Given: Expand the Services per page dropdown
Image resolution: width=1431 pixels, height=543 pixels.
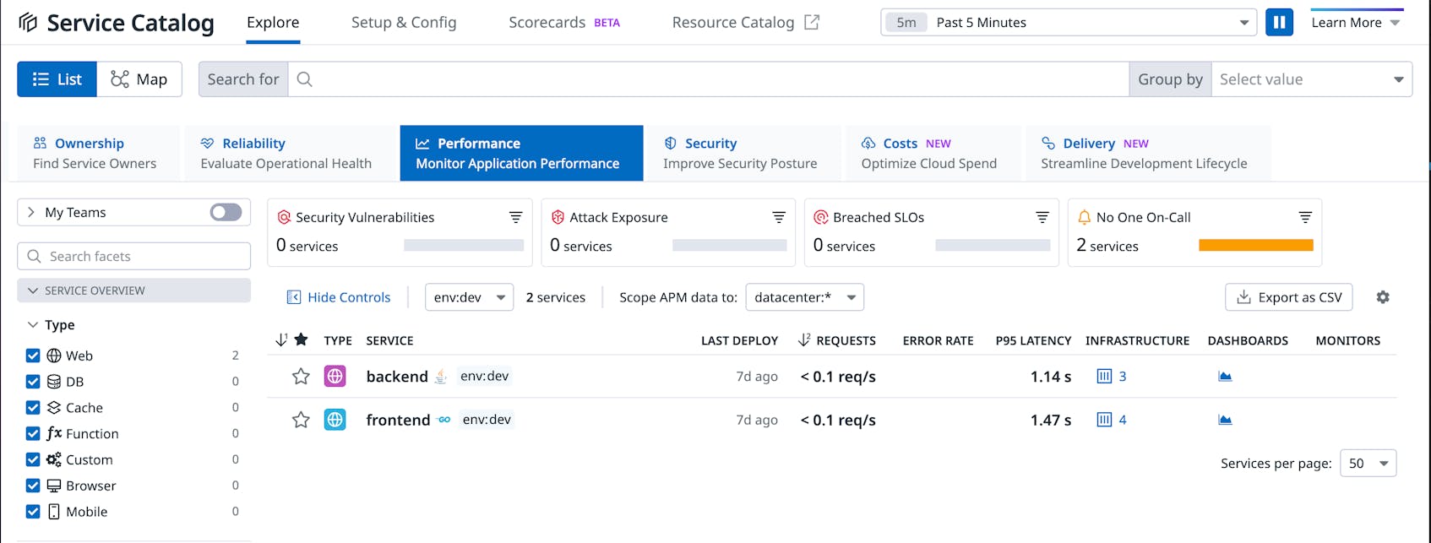Looking at the screenshot, I should point(1368,464).
